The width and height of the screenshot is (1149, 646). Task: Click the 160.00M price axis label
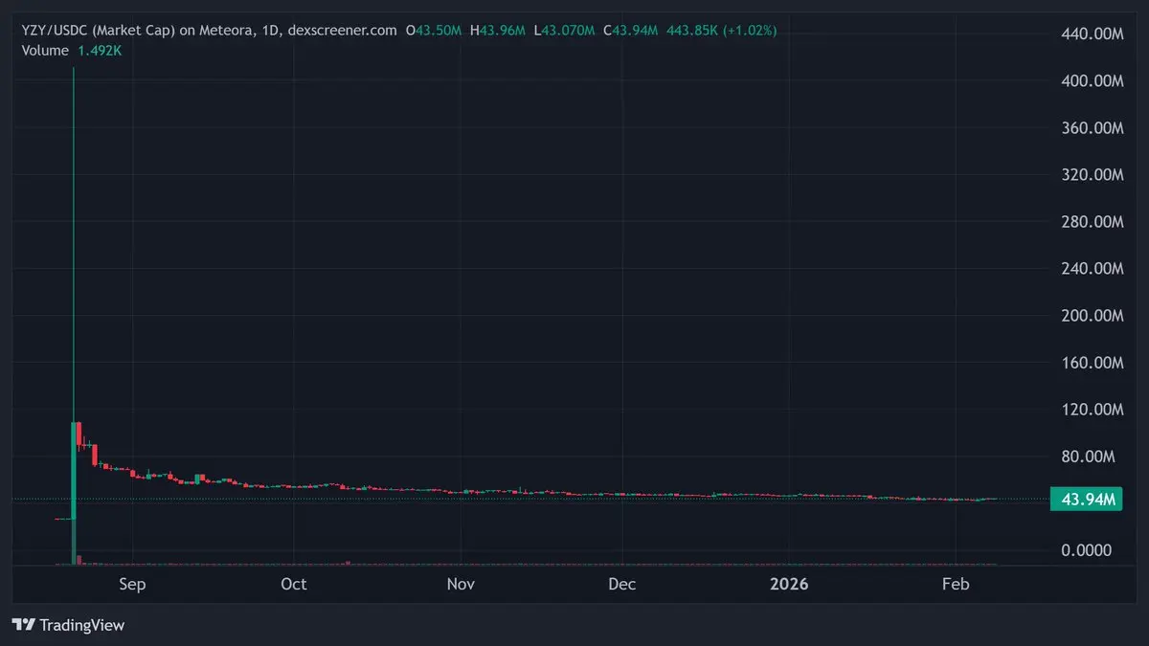(x=1093, y=362)
